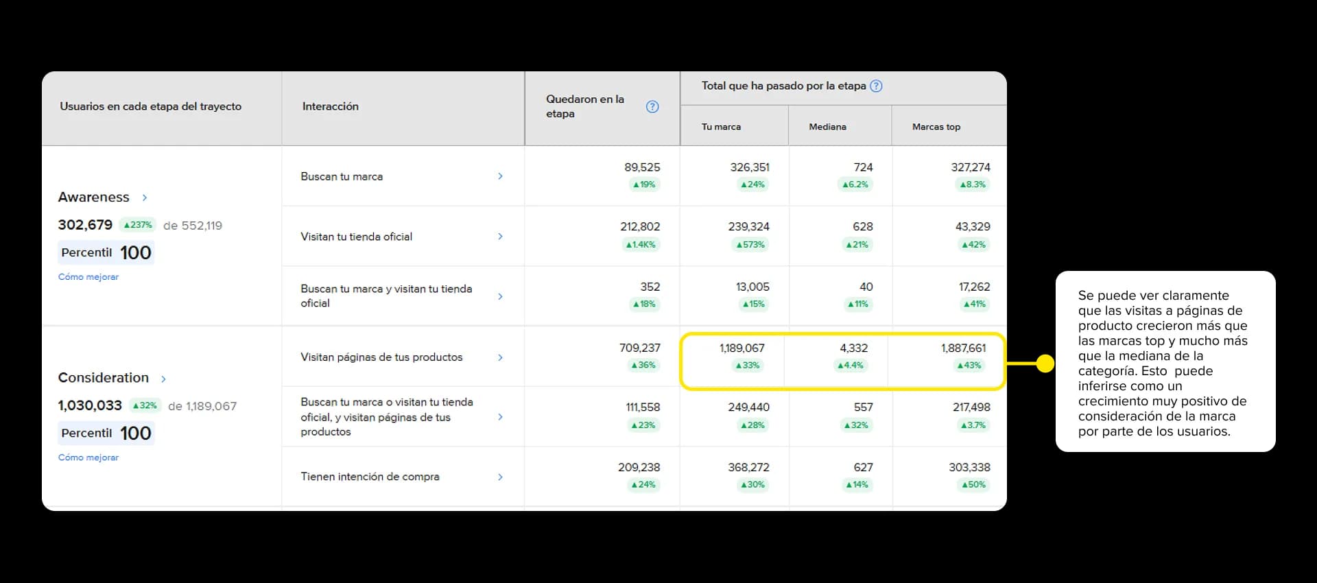Screen dimensions: 1317x583
Task: Select the Awareness stage title
Action: click(93, 197)
